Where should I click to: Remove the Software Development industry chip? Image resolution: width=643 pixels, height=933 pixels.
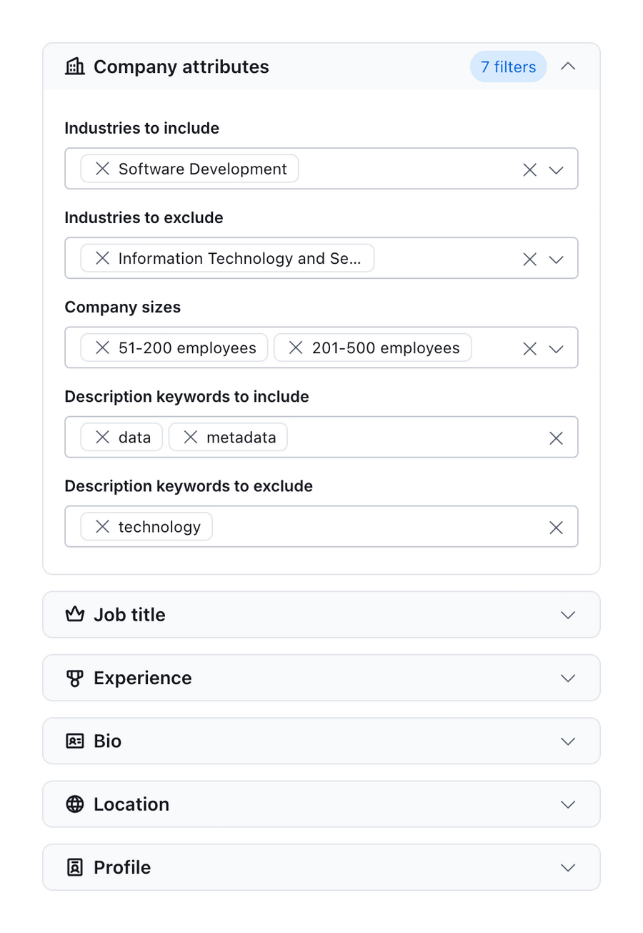click(101, 169)
